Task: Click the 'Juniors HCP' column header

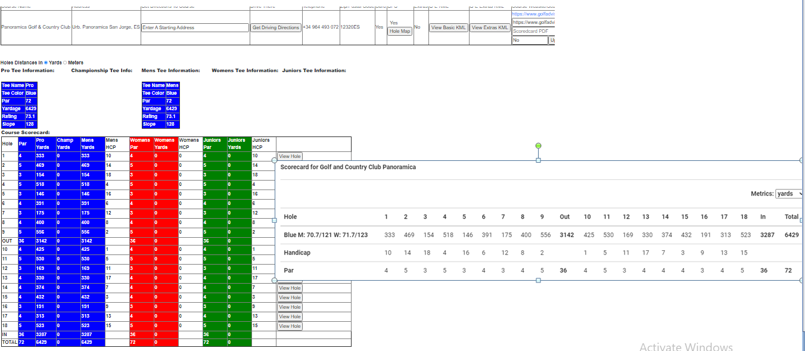Action: coord(263,144)
